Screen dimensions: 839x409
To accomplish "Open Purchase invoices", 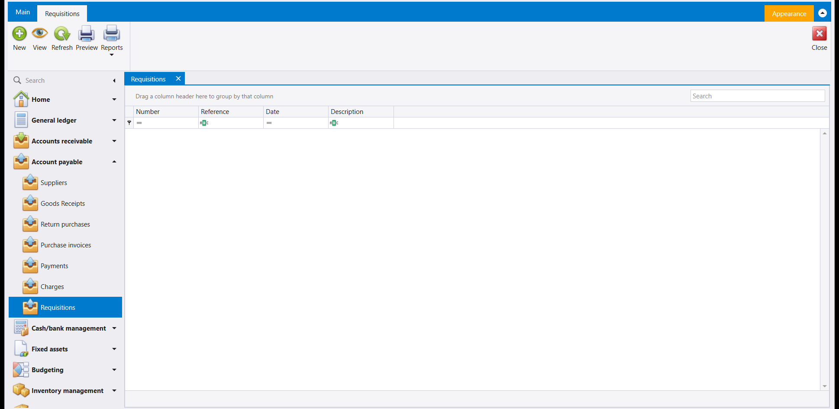I will pyautogui.click(x=65, y=245).
